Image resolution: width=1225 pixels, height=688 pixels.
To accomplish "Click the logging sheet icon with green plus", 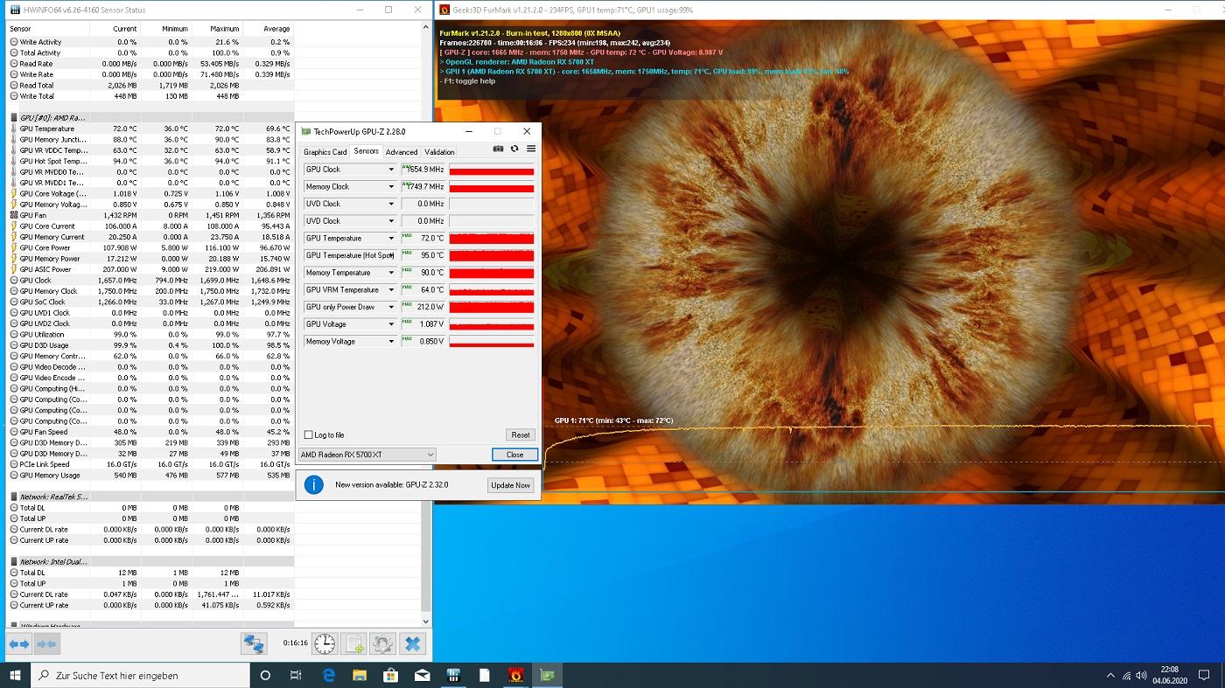I will tap(353, 644).
